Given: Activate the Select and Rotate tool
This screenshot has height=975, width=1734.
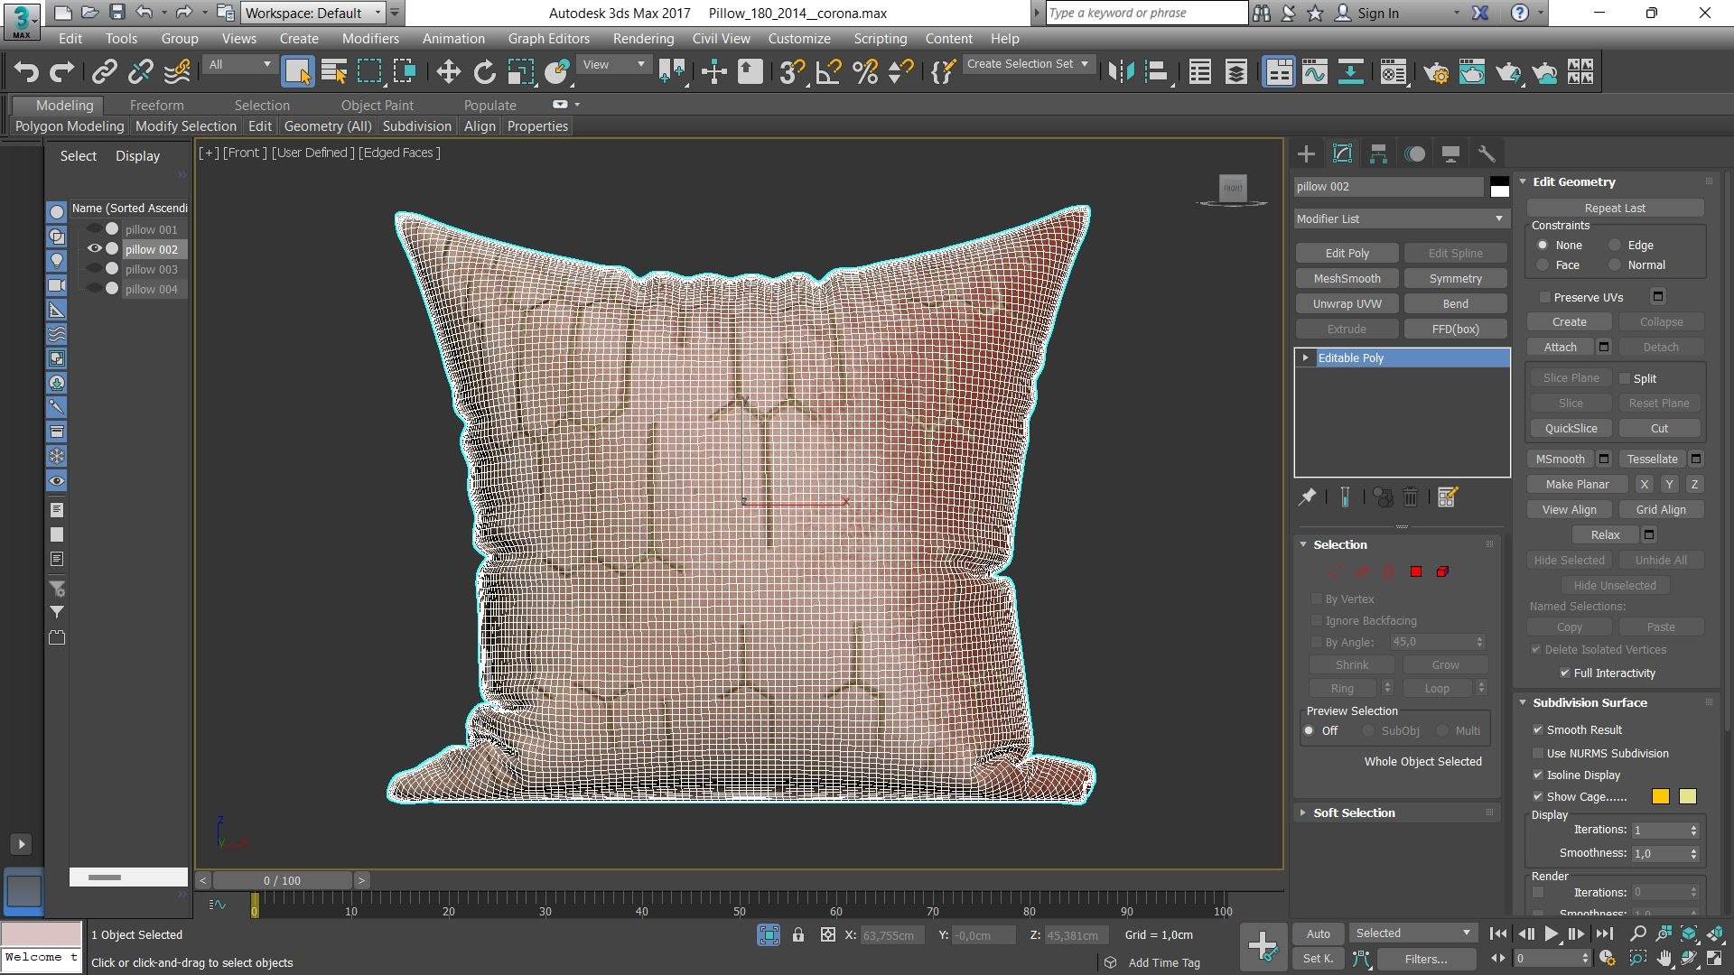Looking at the screenshot, I should coord(485,71).
